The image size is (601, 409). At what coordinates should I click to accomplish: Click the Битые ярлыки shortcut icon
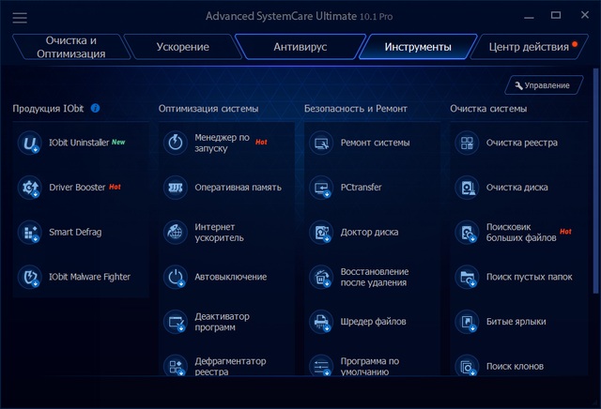[x=467, y=321]
